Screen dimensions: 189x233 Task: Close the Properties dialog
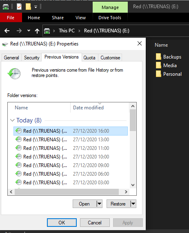click(x=140, y=43)
